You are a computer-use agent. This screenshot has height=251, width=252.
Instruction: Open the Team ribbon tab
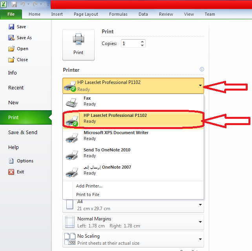(210, 14)
